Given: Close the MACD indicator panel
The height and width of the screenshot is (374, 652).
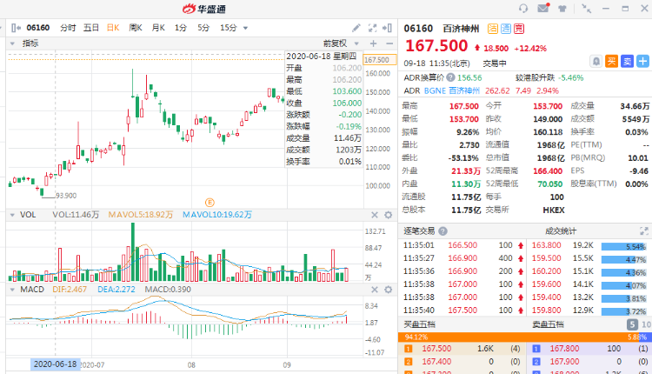Looking at the screenshot, I should (375, 290).
